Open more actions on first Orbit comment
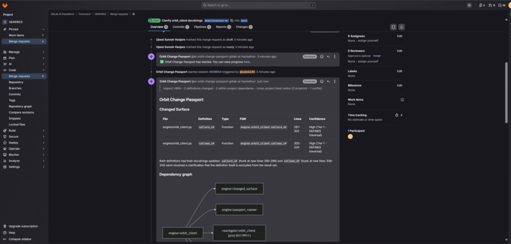This screenshot has height=244, width=511. [334, 56]
